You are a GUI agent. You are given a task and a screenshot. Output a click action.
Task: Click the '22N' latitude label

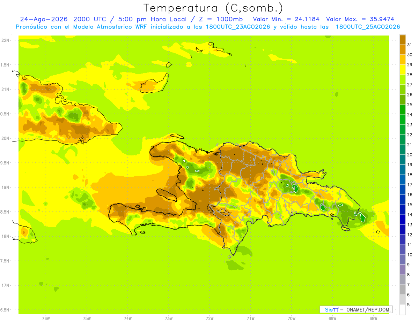click(x=6, y=40)
